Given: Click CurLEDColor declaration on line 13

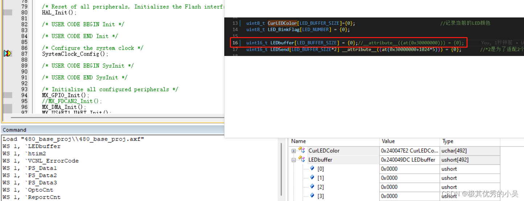Looking at the screenshot, I should click(301, 23).
